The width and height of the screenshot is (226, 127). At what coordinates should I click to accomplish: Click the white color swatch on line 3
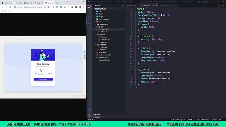coord(162,15)
